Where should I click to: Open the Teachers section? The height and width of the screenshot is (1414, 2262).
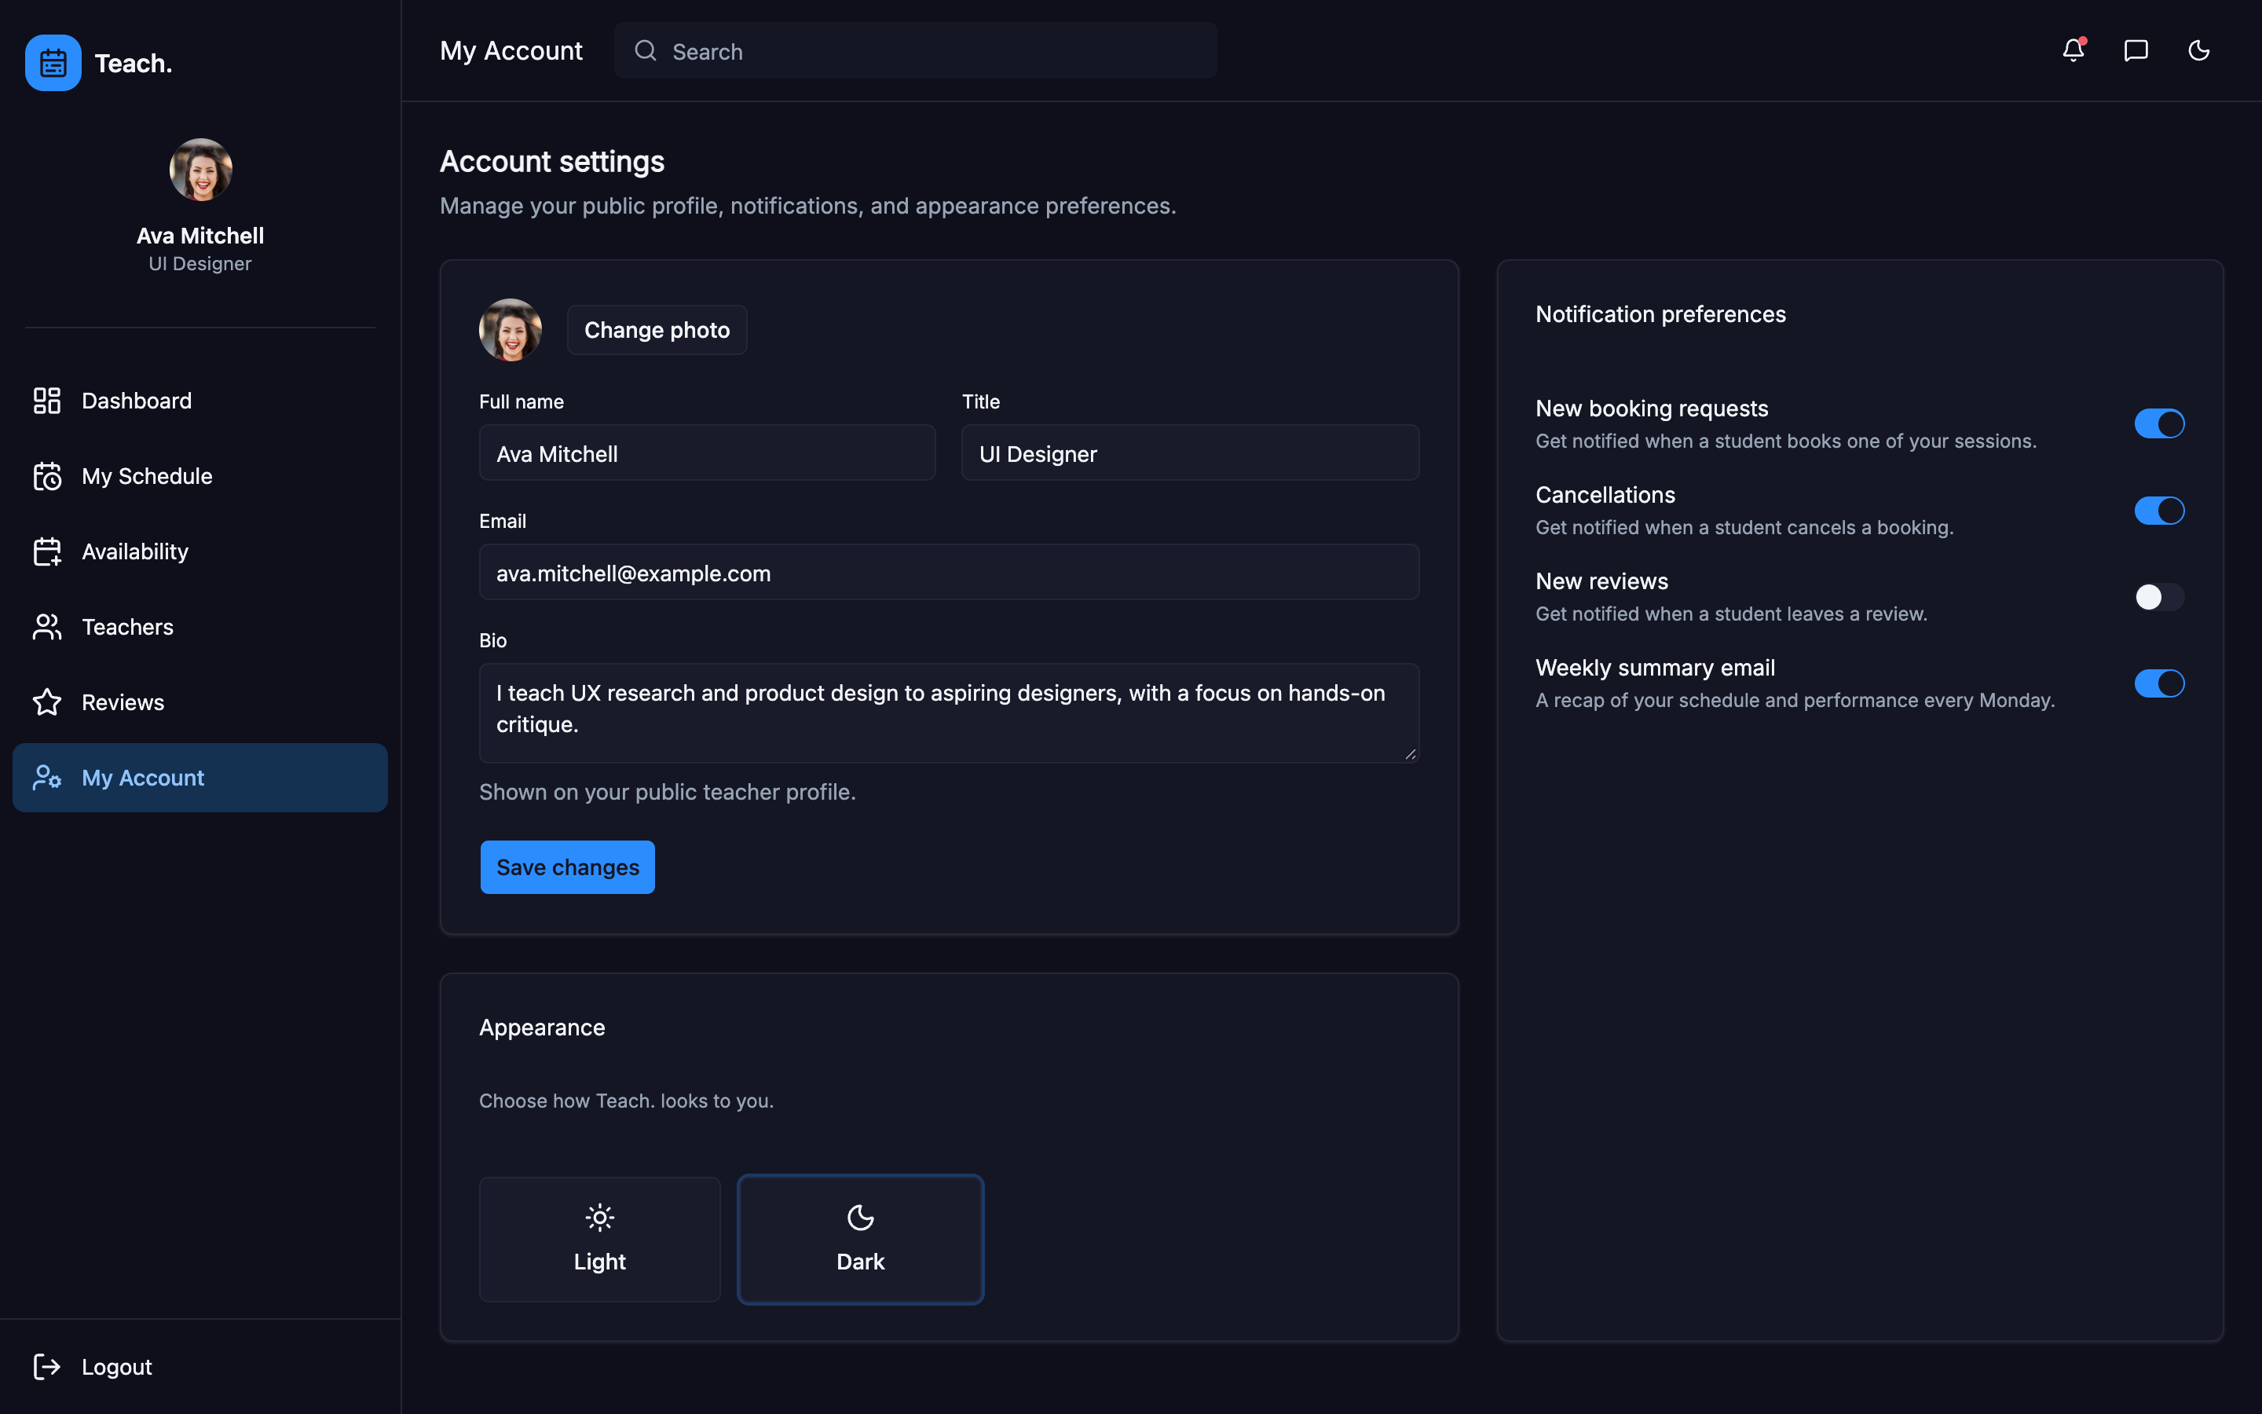tap(200, 627)
